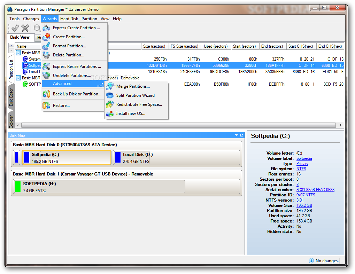Expand the Advanced submenu arrow

click(102, 84)
